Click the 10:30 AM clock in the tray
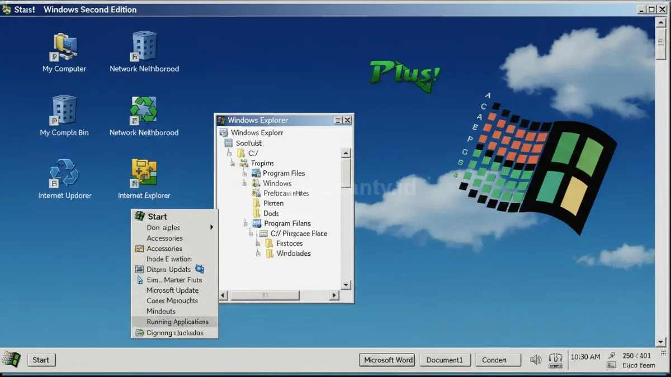Screen dimensions: 671x377 point(585,357)
